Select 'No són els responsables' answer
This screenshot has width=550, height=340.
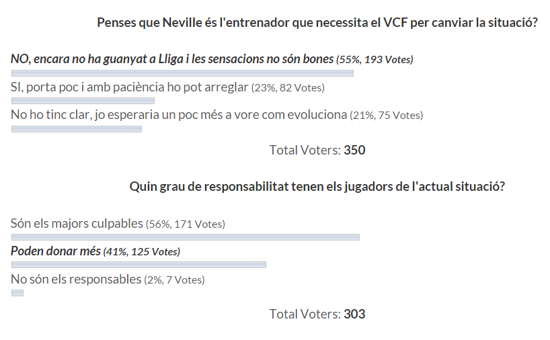tap(76, 279)
